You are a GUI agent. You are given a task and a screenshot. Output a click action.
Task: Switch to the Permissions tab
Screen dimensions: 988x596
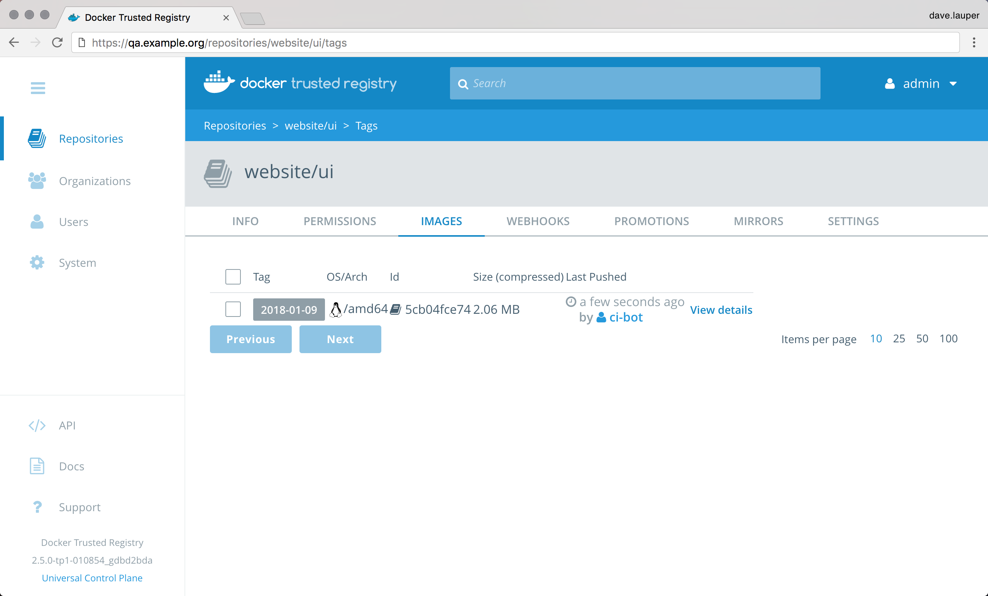pos(340,221)
